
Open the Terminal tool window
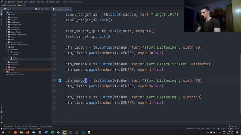34,126
